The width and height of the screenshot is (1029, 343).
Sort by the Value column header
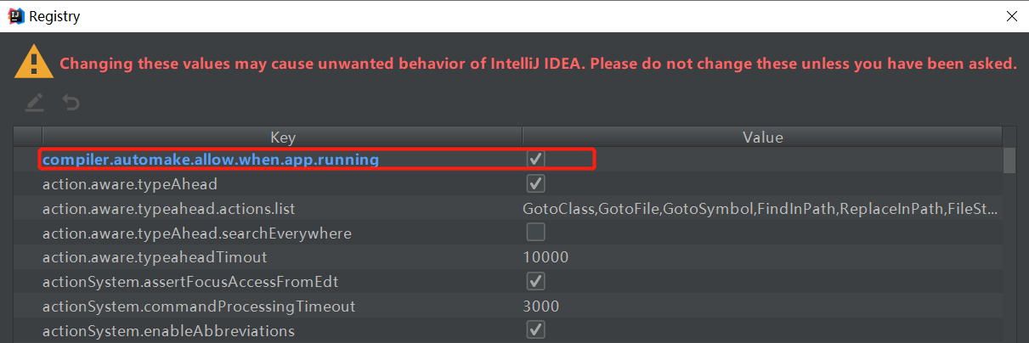pos(762,138)
